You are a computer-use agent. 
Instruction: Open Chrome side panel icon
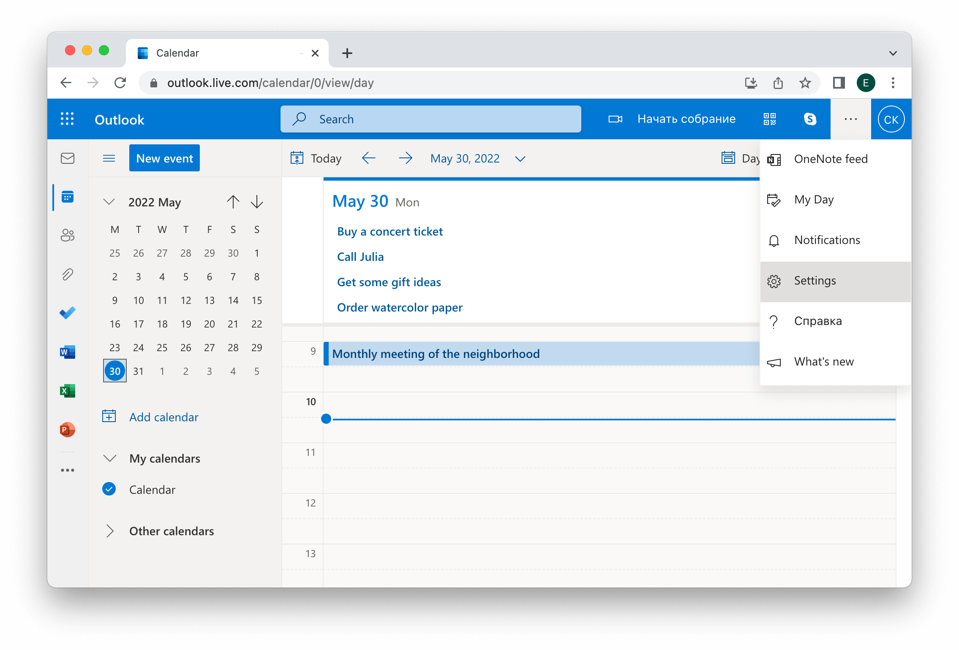tap(839, 83)
